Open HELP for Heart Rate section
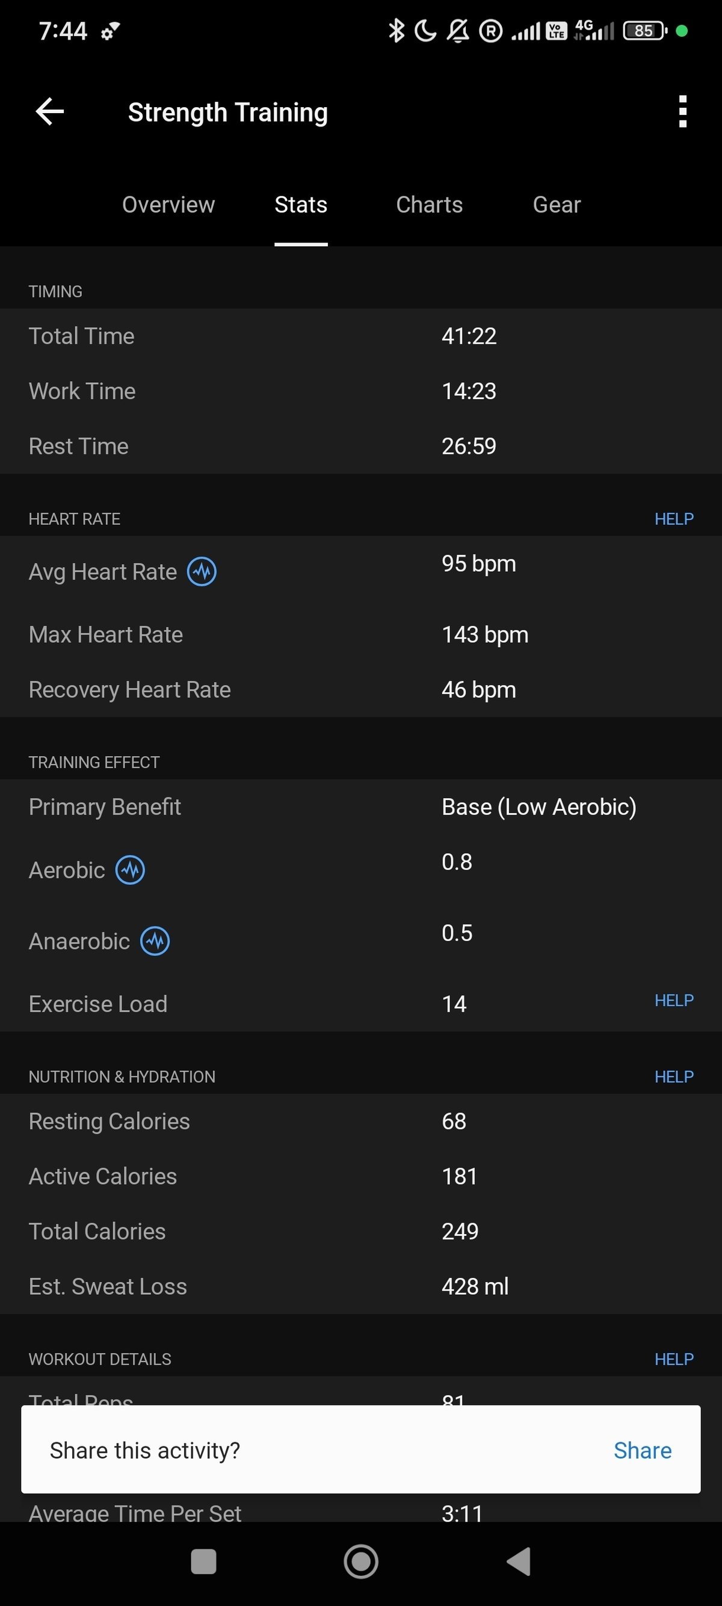722x1606 pixels. (673, 519)
